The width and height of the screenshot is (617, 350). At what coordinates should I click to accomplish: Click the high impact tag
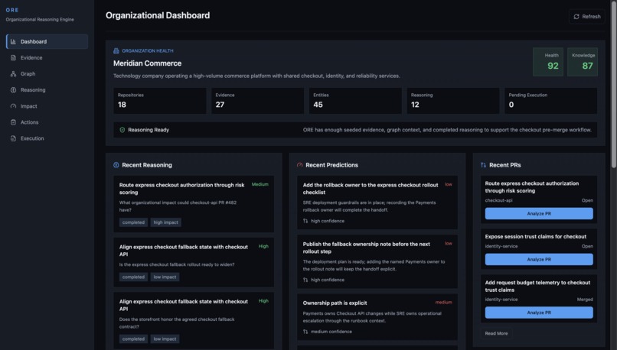(165, 222)
